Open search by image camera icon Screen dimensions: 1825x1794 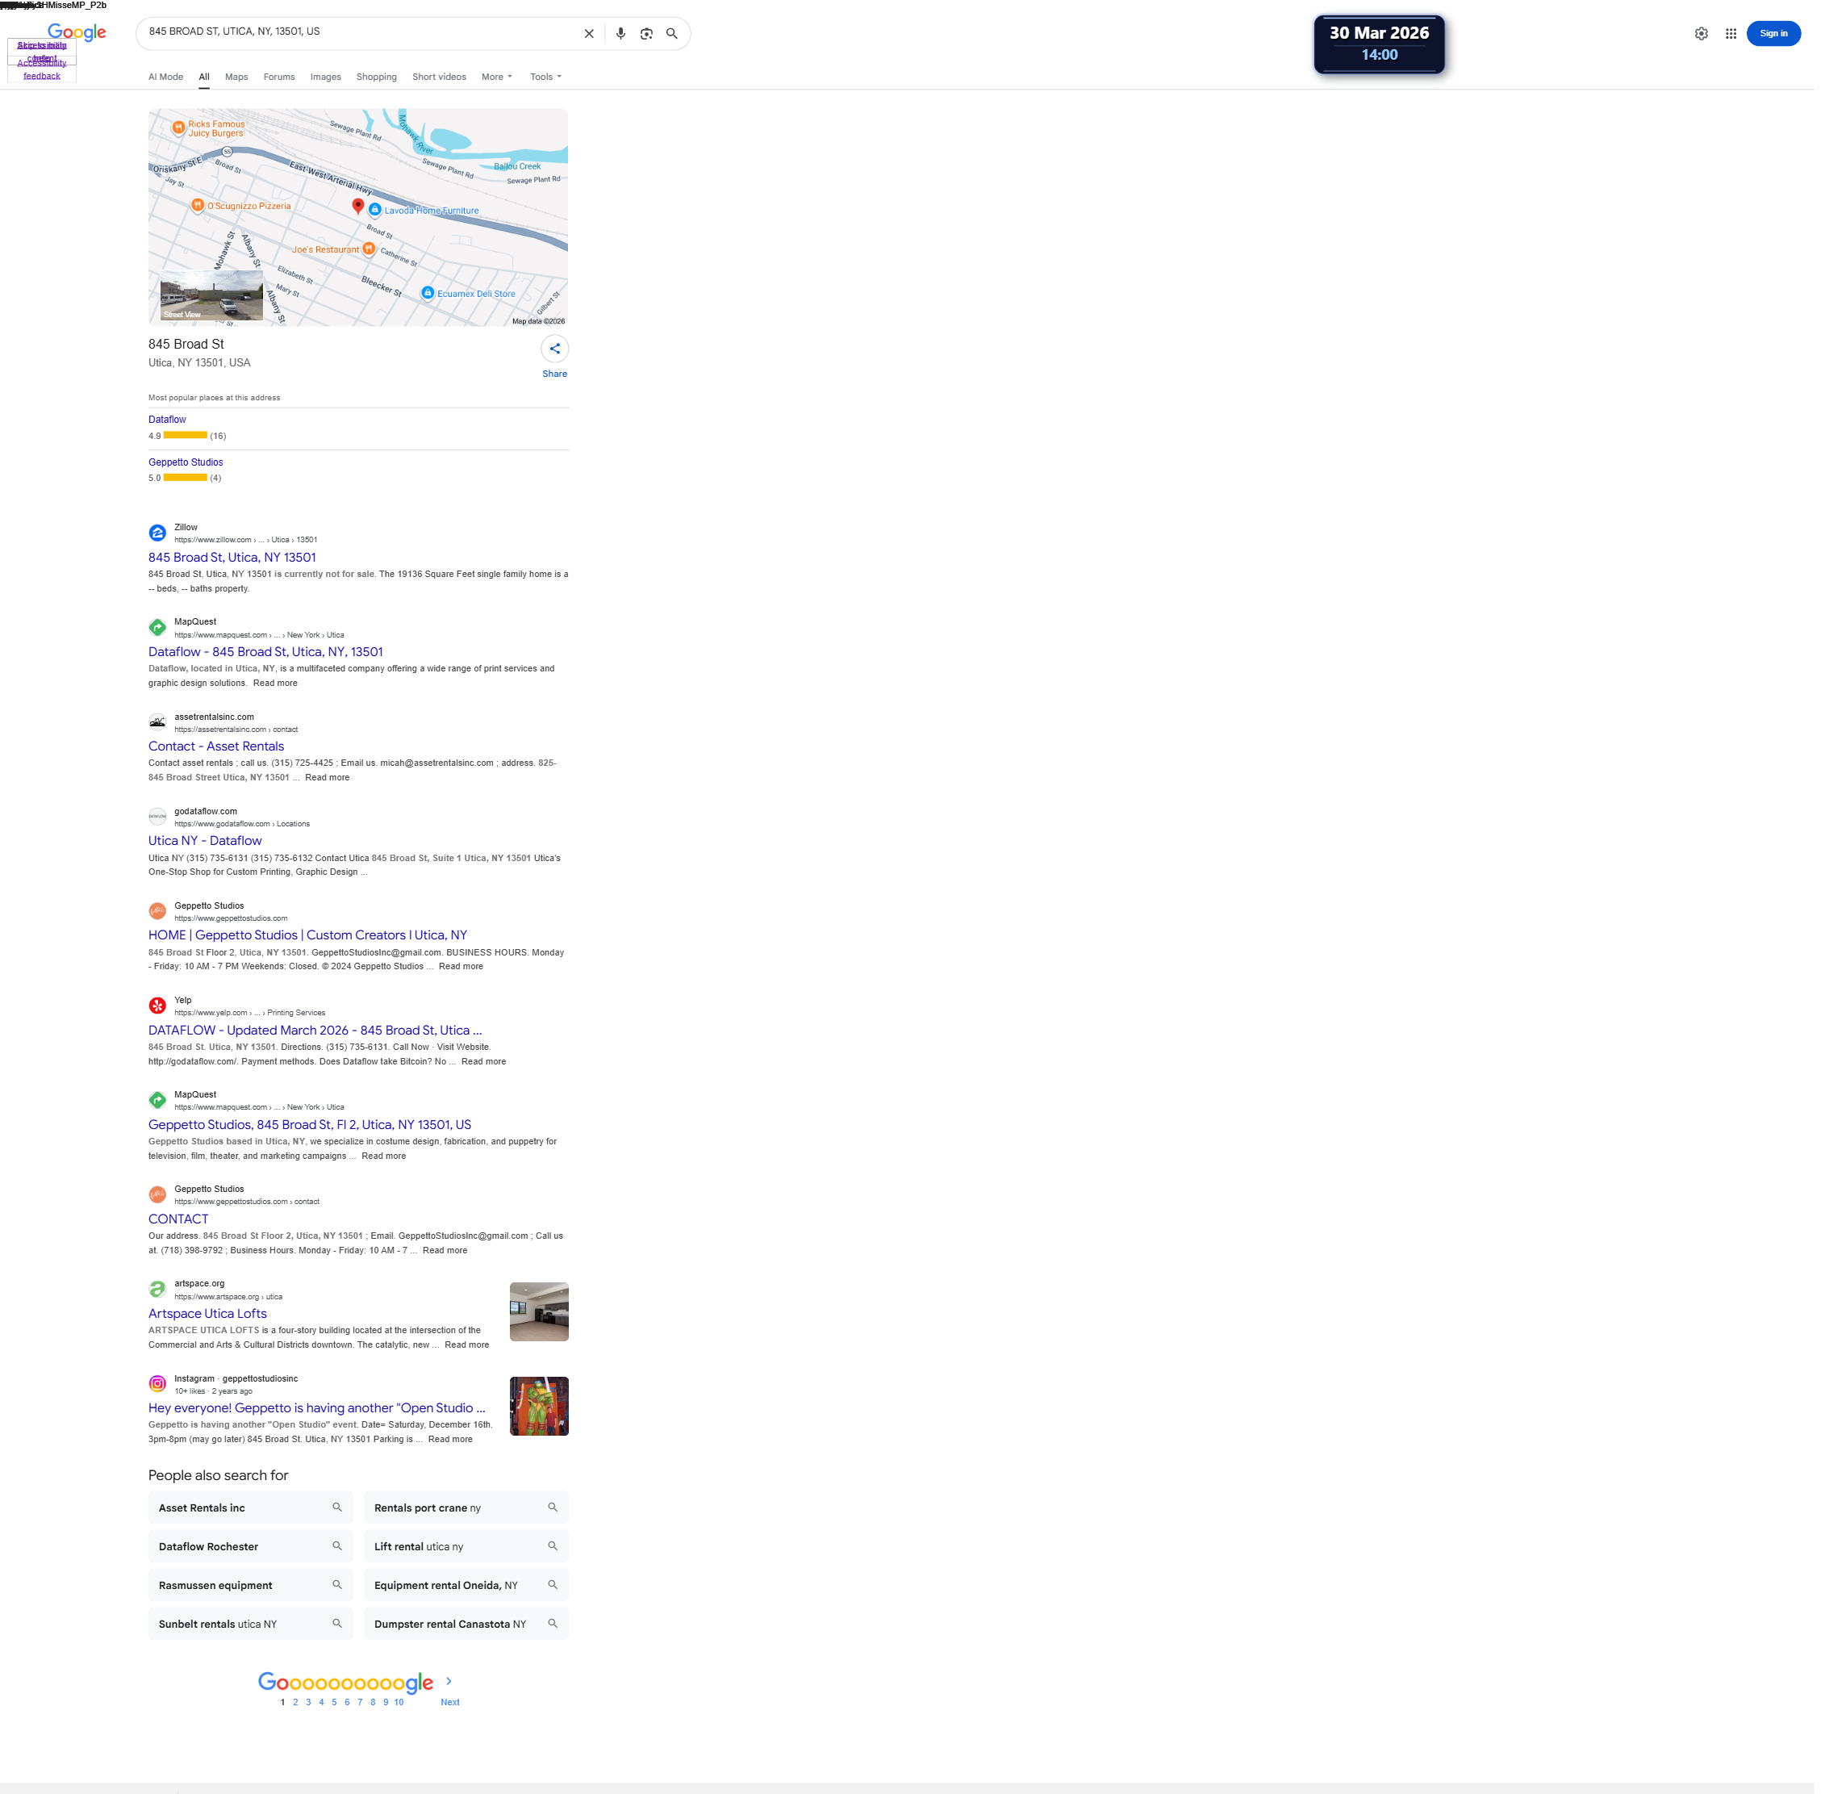point(646,34)
